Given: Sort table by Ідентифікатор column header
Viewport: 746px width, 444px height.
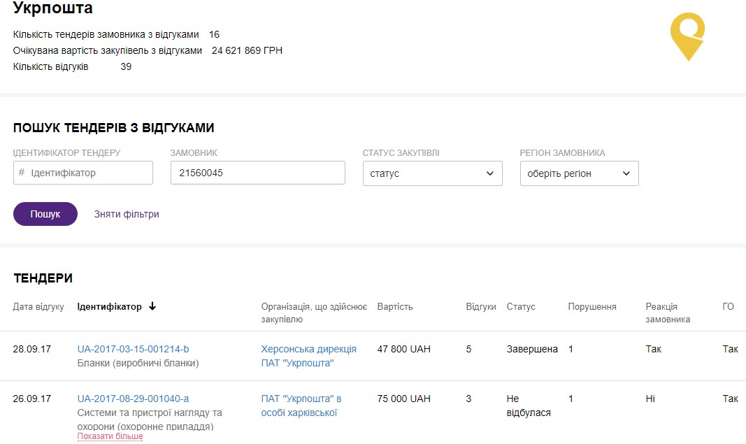Looking at the screenshot, I should [x=110, y=306].
